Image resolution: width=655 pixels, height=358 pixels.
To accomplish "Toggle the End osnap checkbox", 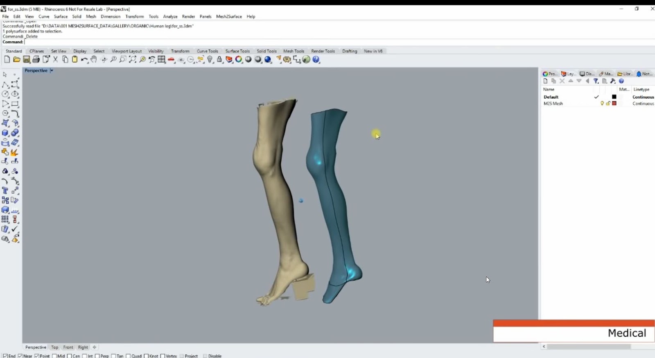I will pos(5,356).
